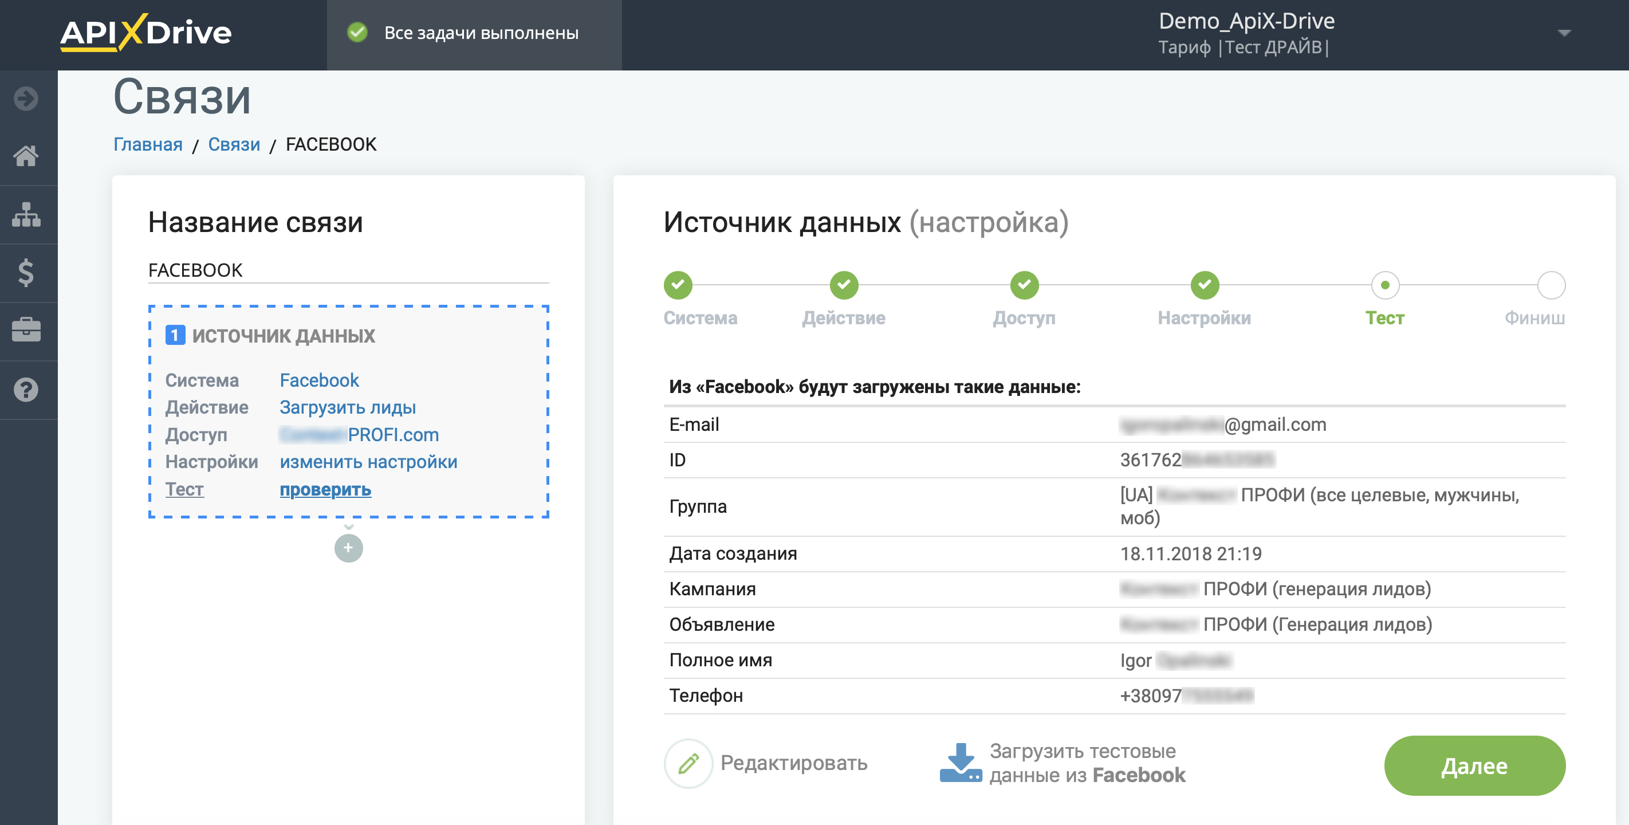Click the E-mail row label
Viewport: 1629px width, 825px height.
tap(694, 425)
